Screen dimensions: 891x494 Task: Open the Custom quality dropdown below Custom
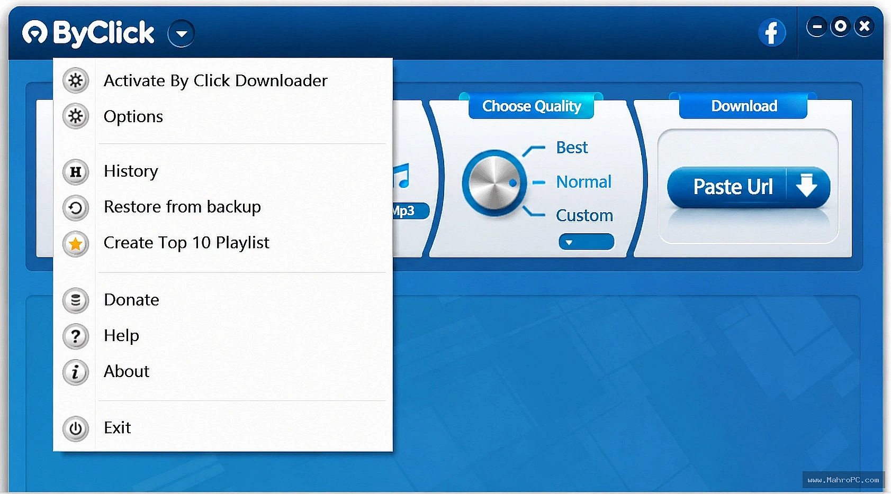tap(586, 242)
